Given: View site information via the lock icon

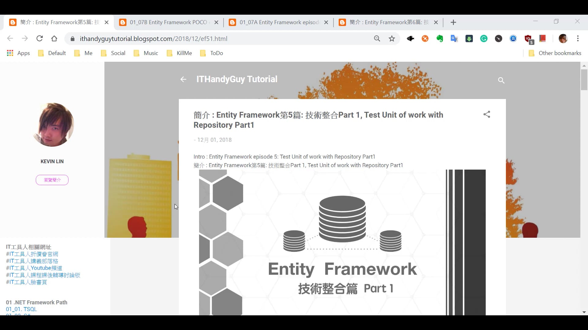Looking at the screenshot, I should tap(73, 38).
